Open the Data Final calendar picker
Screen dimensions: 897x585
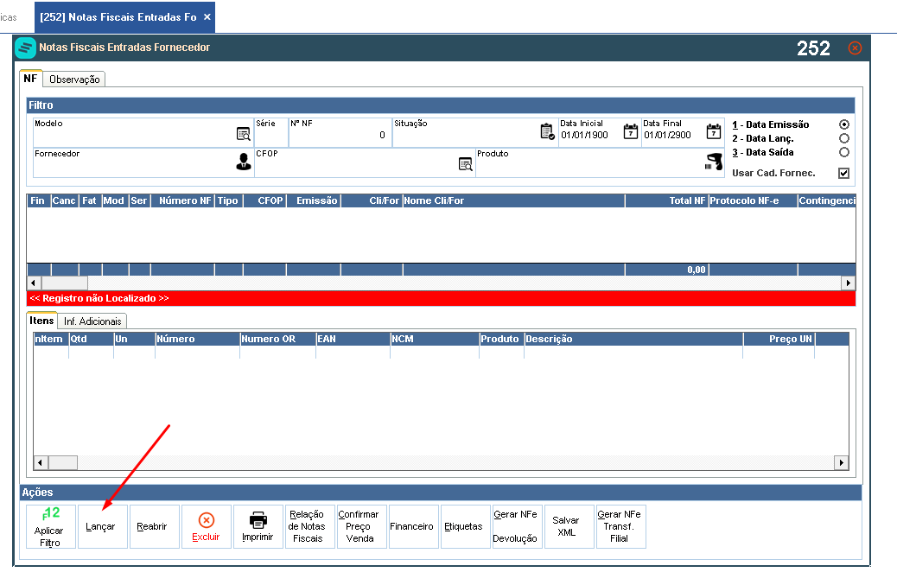pyautogui.click(x=714, y=131)
